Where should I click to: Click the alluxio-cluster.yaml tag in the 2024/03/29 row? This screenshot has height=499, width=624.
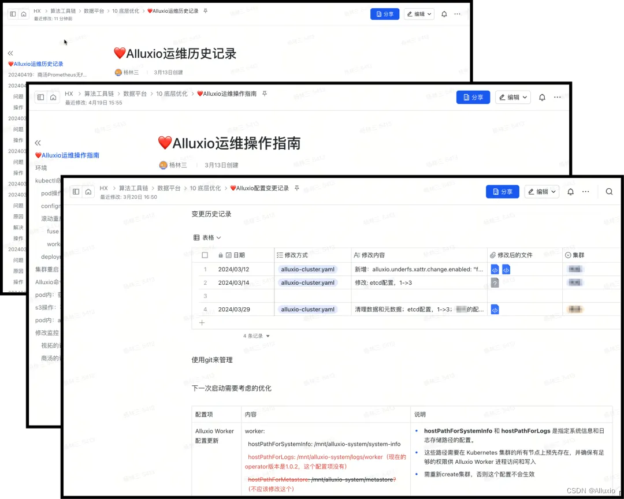(x=307, y=309)
